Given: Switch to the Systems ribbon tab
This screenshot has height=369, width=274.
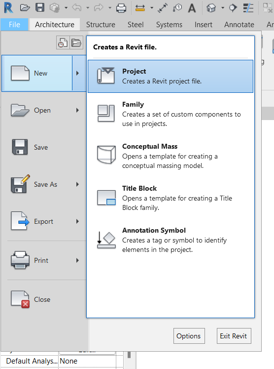Looking at the screenshot, I should point(169,25).
